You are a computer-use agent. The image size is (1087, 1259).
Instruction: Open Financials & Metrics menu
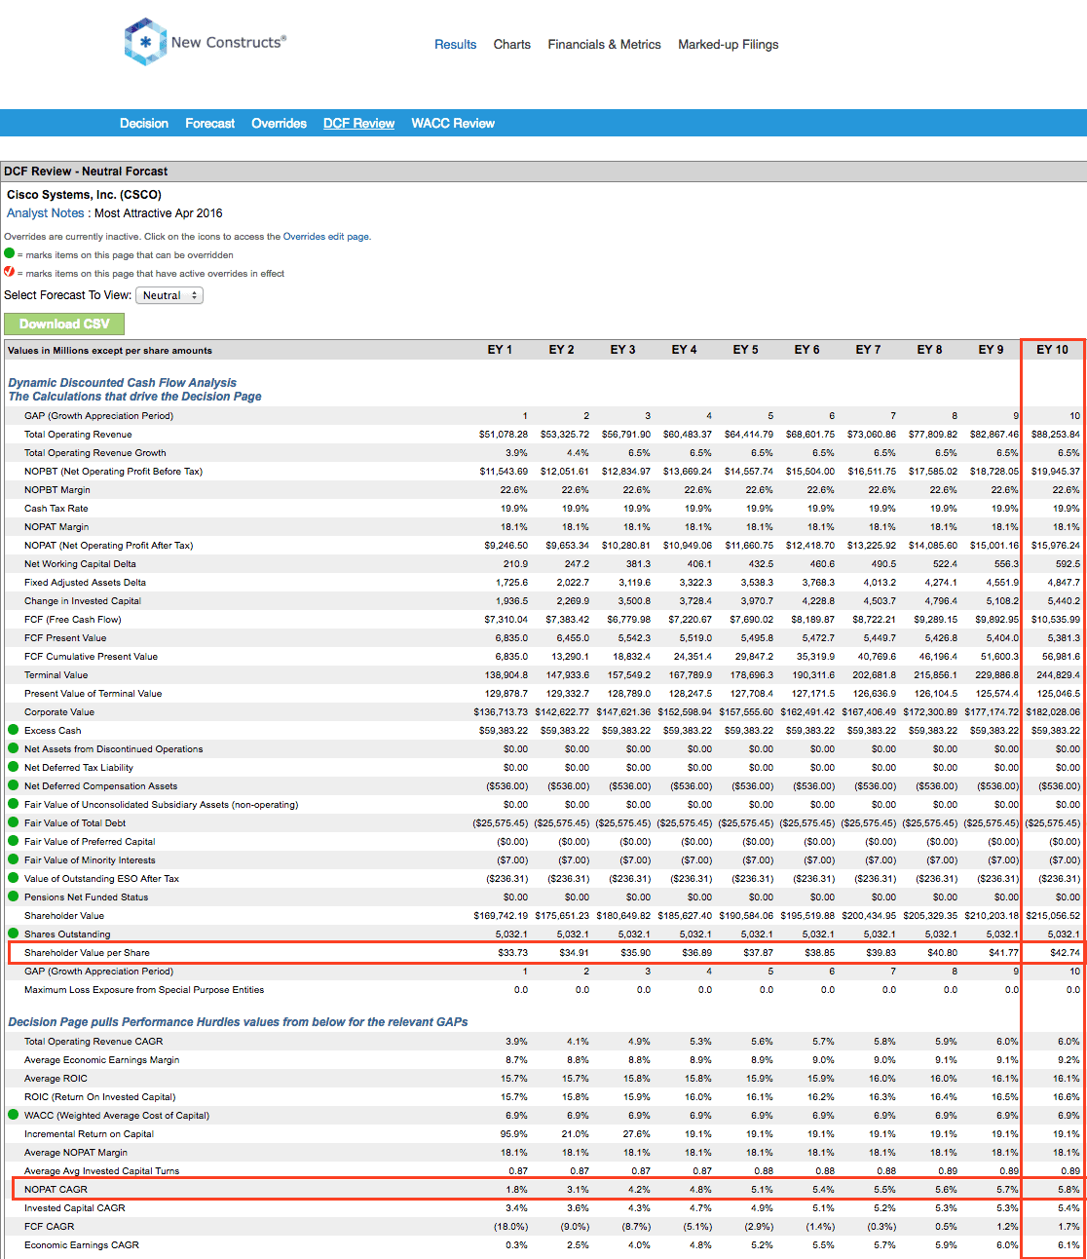click(604, 45)
